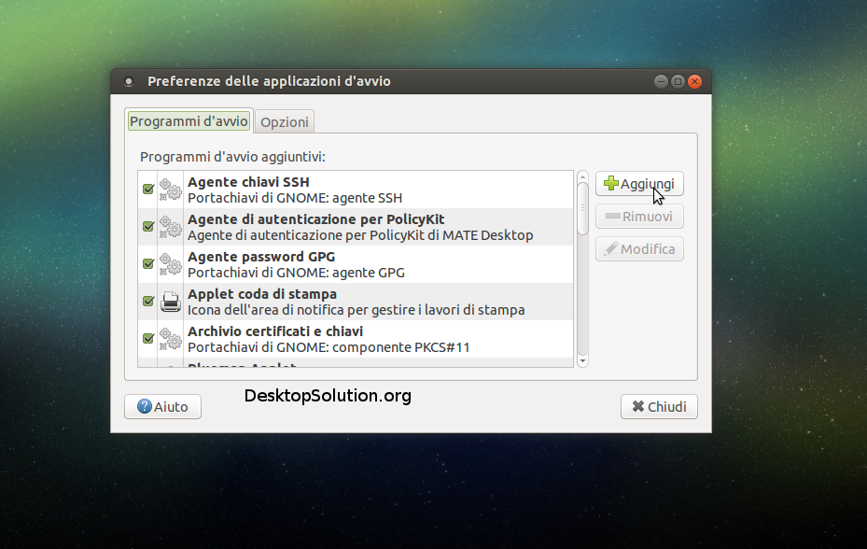
Task: Uncheck the Agente chiavi SSH checkbox
Action: [148, 190]
